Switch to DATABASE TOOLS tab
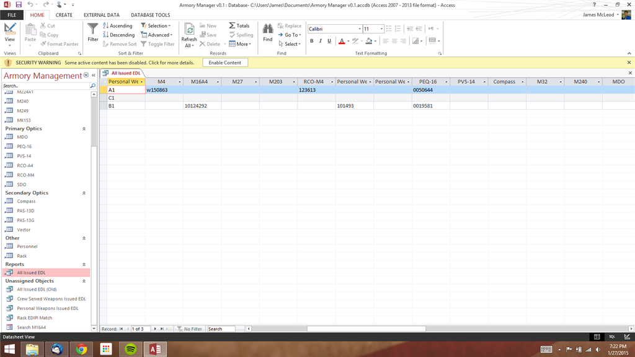Viewport: 635px width, 357px height. point(150,15)
